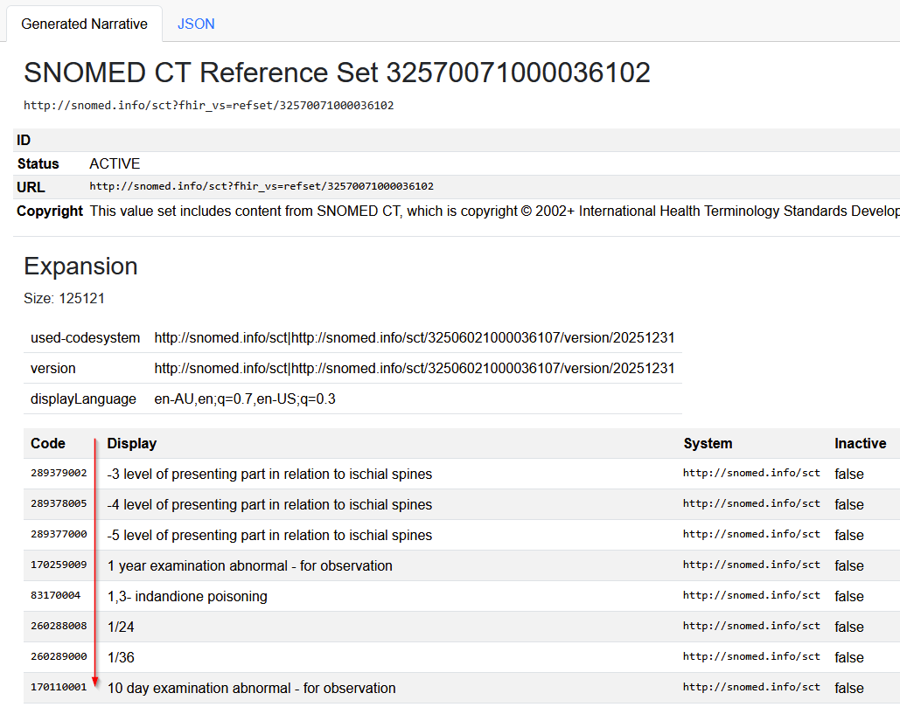Screen dimensions: 900x707
Task: Click 'false' in the 1/24 row
Action: pos(849,627)
